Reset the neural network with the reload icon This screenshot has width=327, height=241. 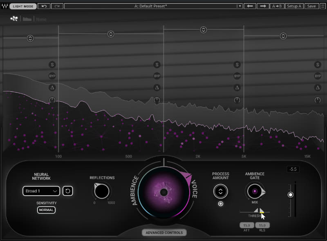[68, 191]
